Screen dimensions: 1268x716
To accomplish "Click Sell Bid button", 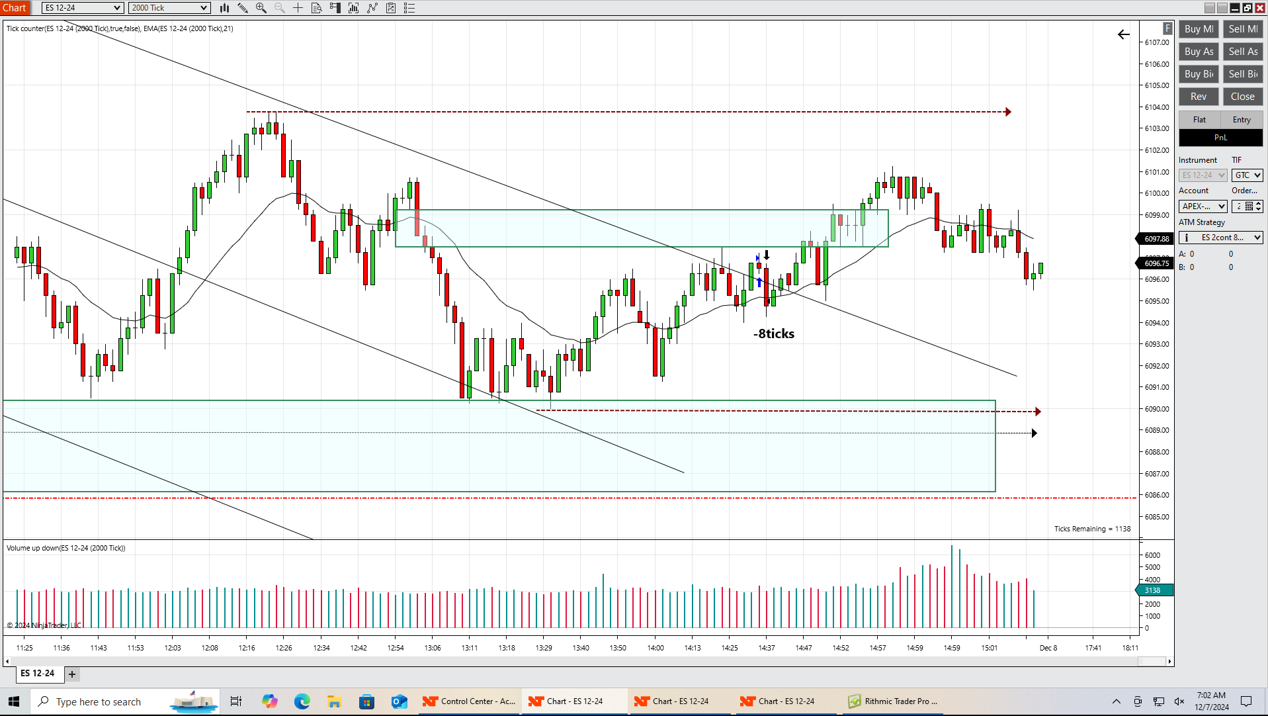I will tap(1243, 74).
